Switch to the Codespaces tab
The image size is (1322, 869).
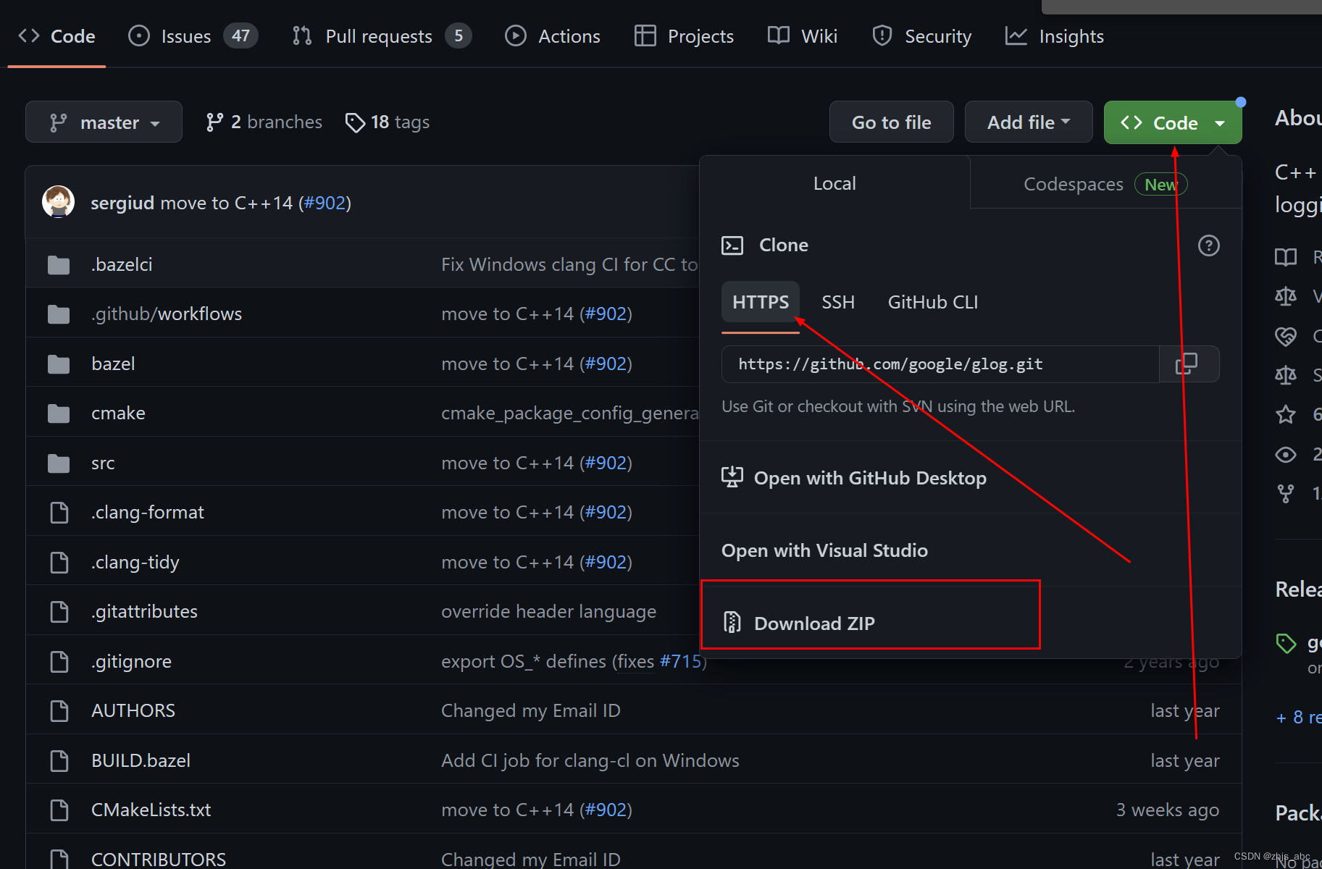[1105, 184]
